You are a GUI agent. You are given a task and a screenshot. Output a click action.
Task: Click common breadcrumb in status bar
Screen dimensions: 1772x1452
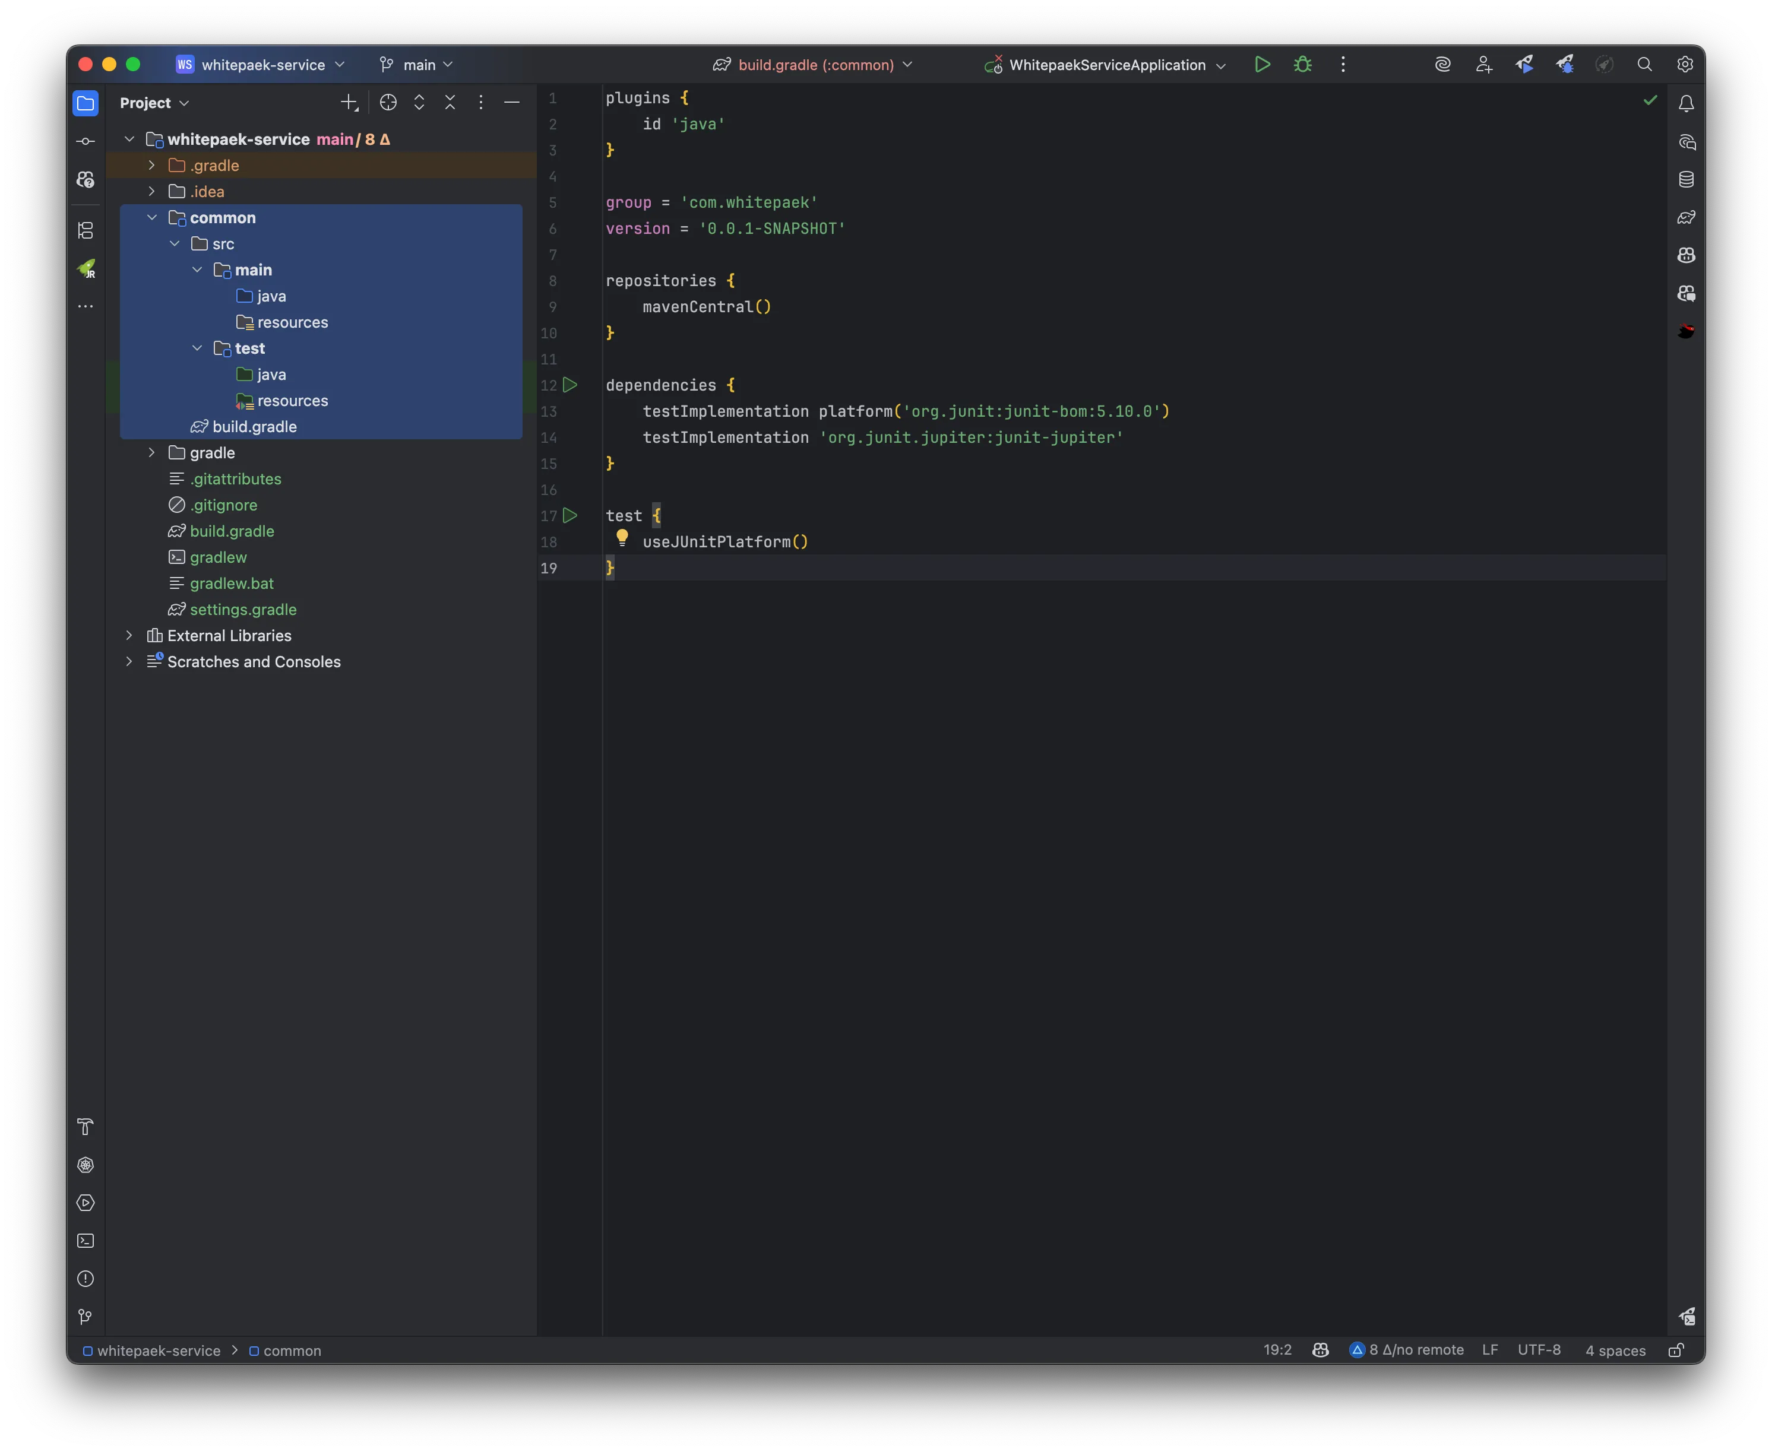coord(285,1351)
